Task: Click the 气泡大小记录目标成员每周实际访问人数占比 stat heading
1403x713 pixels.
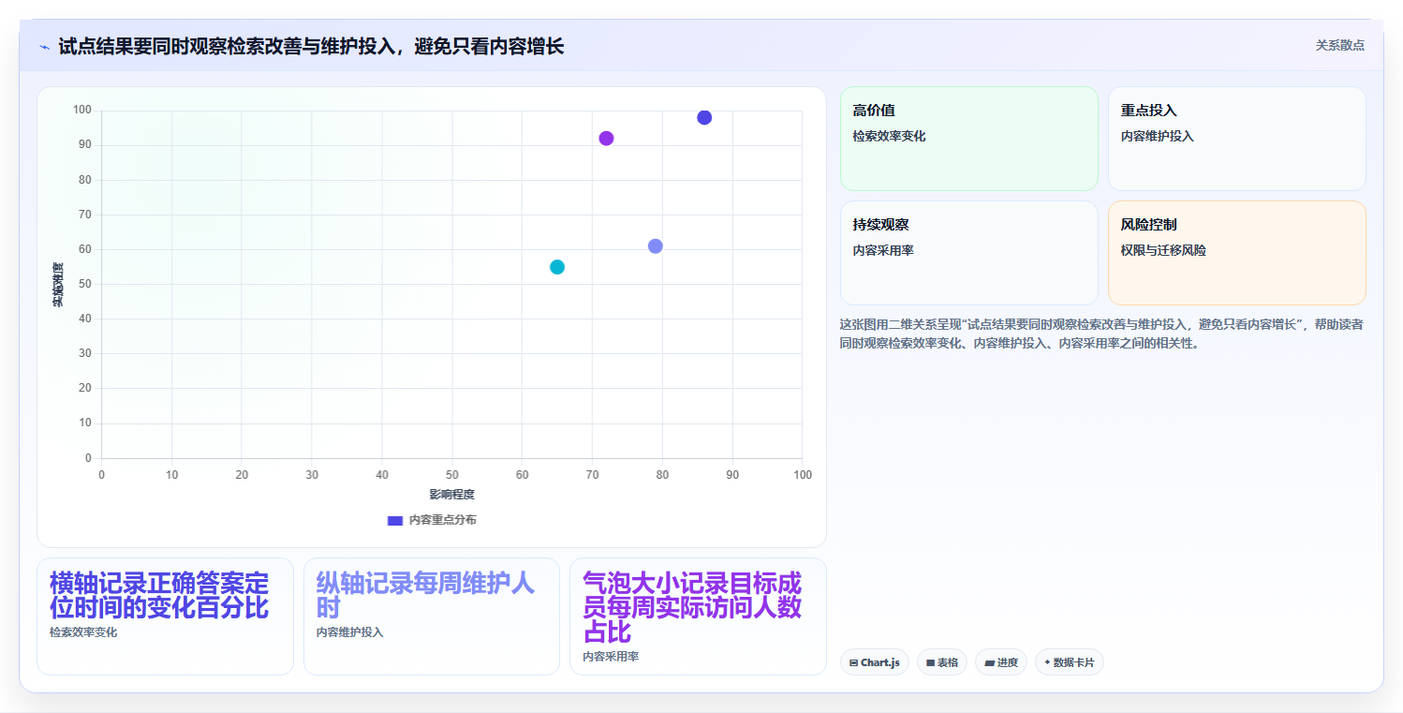Action: 692,608
